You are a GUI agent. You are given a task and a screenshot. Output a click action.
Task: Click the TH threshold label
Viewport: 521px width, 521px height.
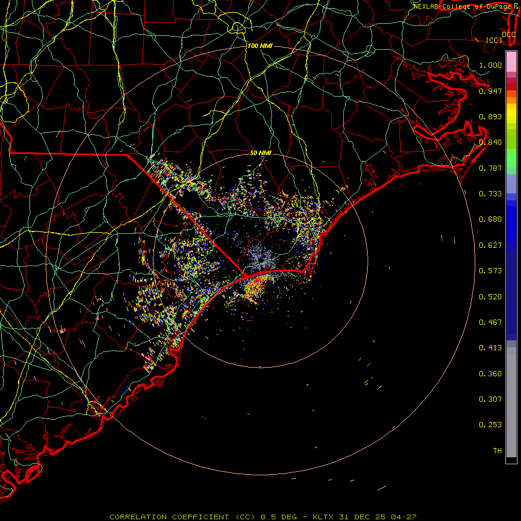pyautogui.click(x=497, y=451)
